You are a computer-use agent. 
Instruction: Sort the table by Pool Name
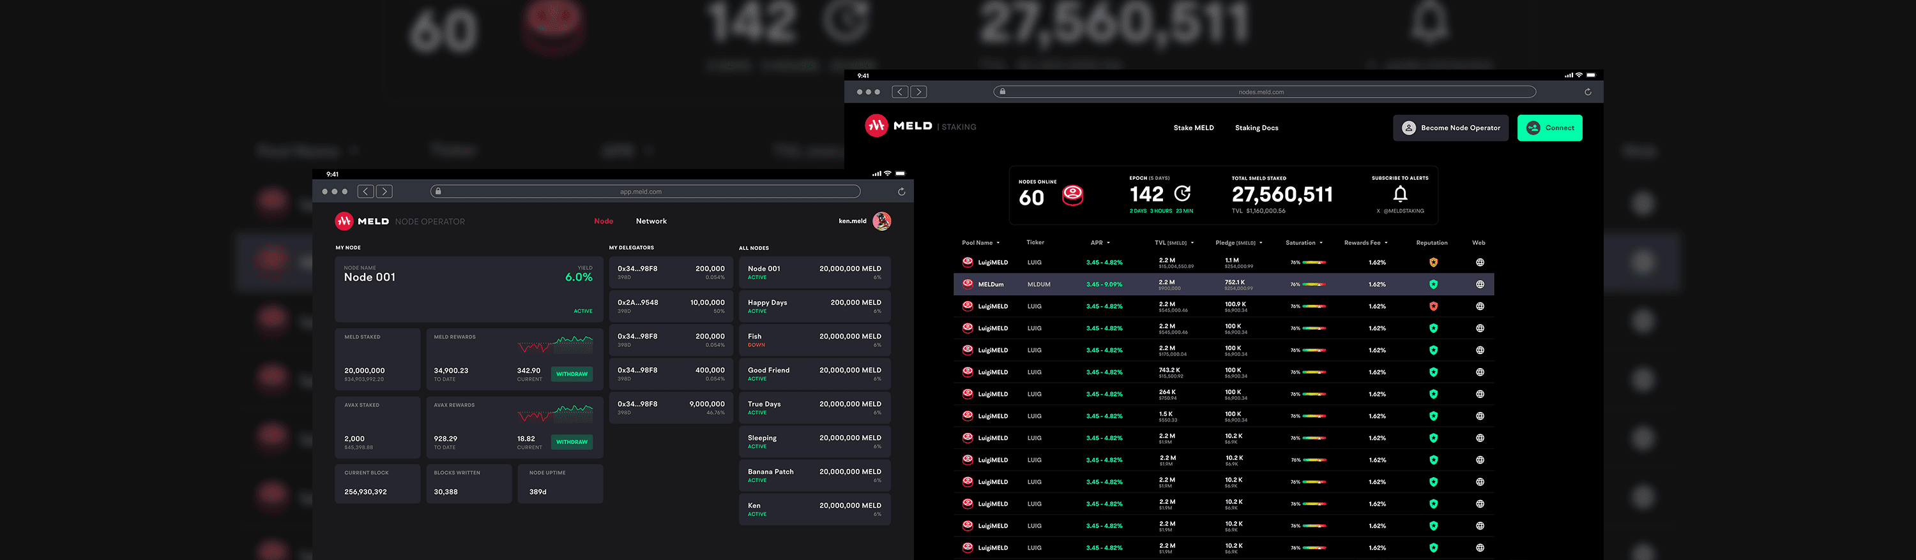(x=980, y=243)
